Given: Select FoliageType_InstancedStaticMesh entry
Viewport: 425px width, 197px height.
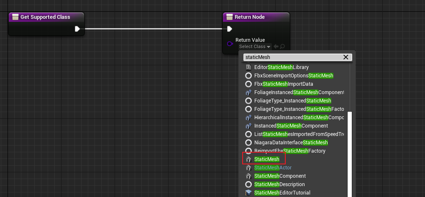Looking at the screenshot, I should pyautogui.click(x=293, y=101).
